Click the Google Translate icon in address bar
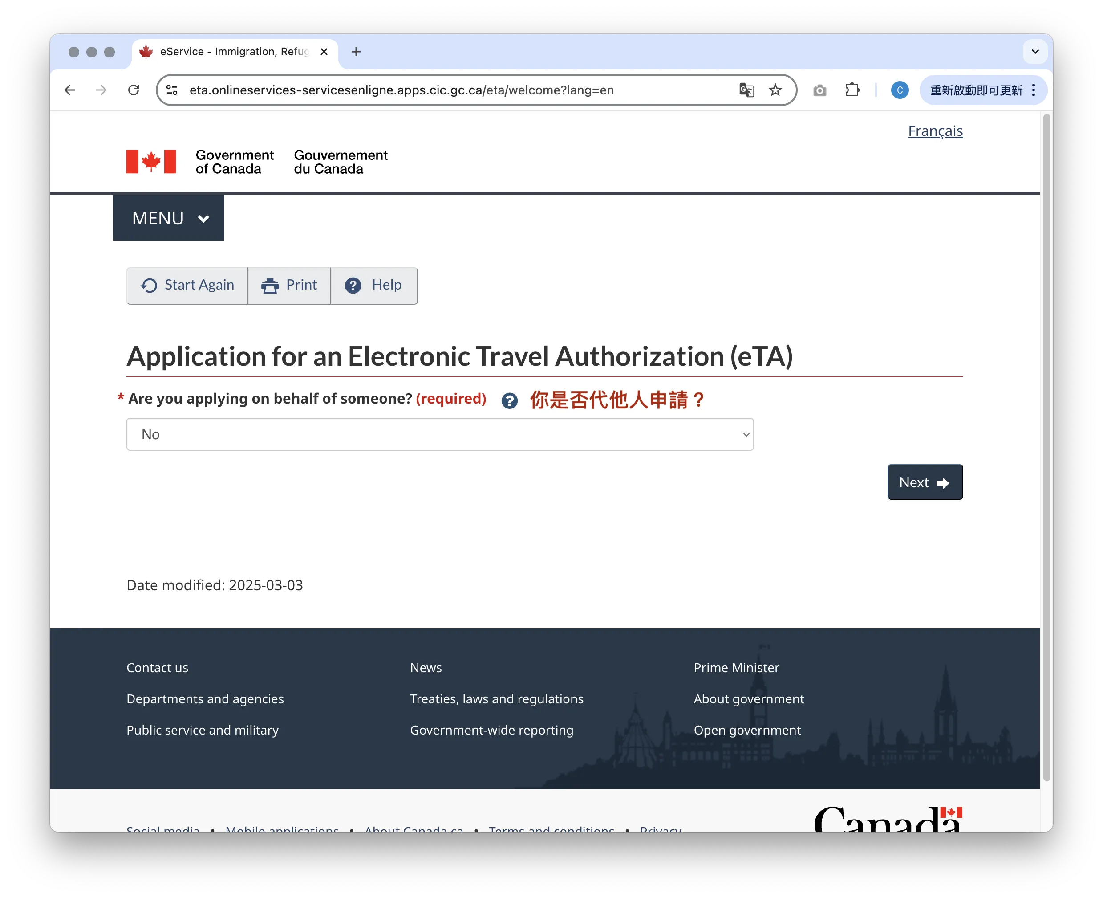Viewport: 1103px width, 898px height. [746, 90]
